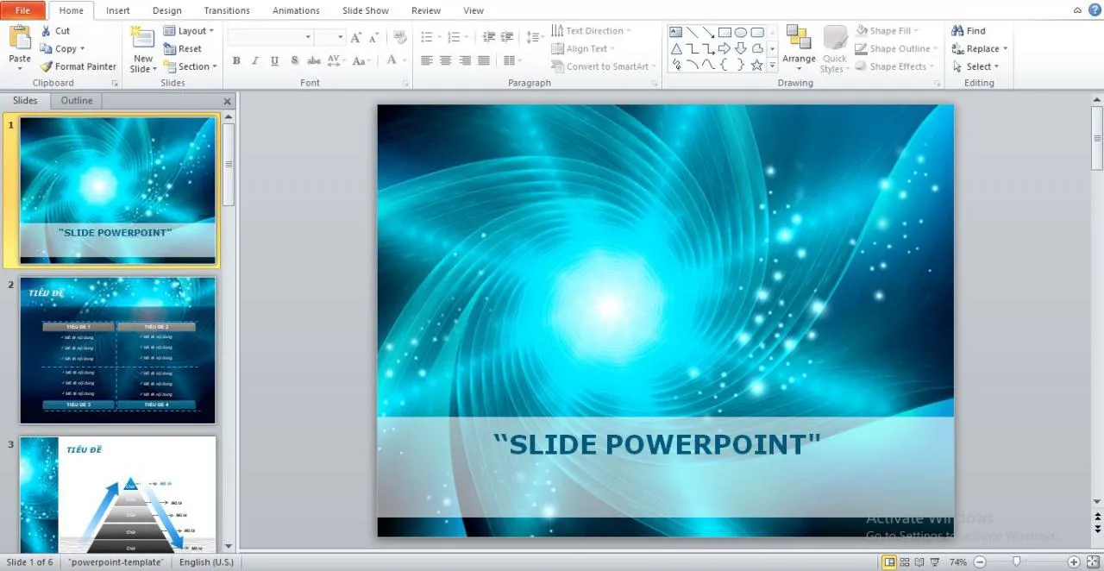Toggle the text shadow effect
Screen dimensions: 1104x571
(294, 60)
